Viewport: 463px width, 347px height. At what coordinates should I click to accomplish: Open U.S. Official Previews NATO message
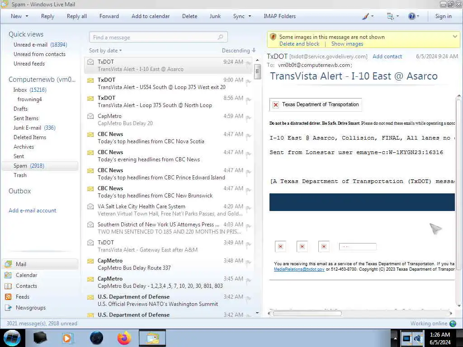(168, 300)
